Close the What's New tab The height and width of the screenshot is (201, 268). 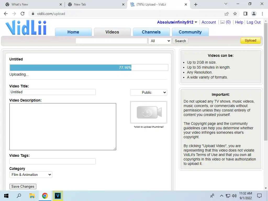pyautogui.click(x=61, y=4)
